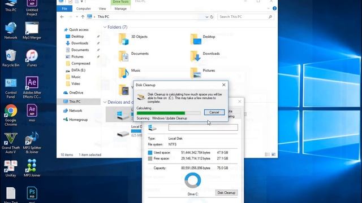Image resolution: width=362 pixels, height=203 pixels.
Task: Click the New Text document desktop icon
Action: [11, 195]
